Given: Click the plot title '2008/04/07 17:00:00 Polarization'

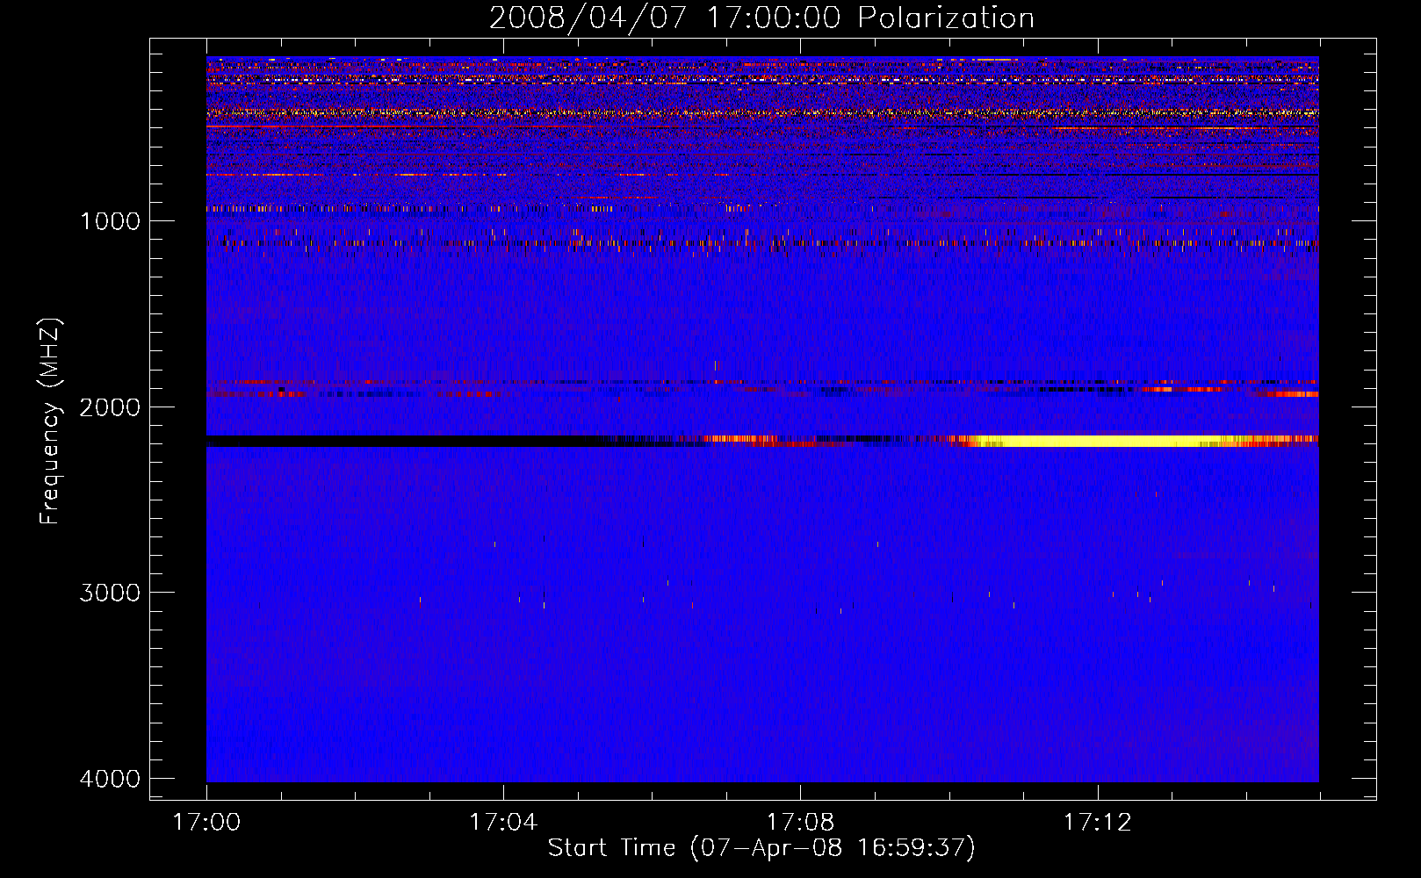Looking at the screenshot, I should point(761,18).
